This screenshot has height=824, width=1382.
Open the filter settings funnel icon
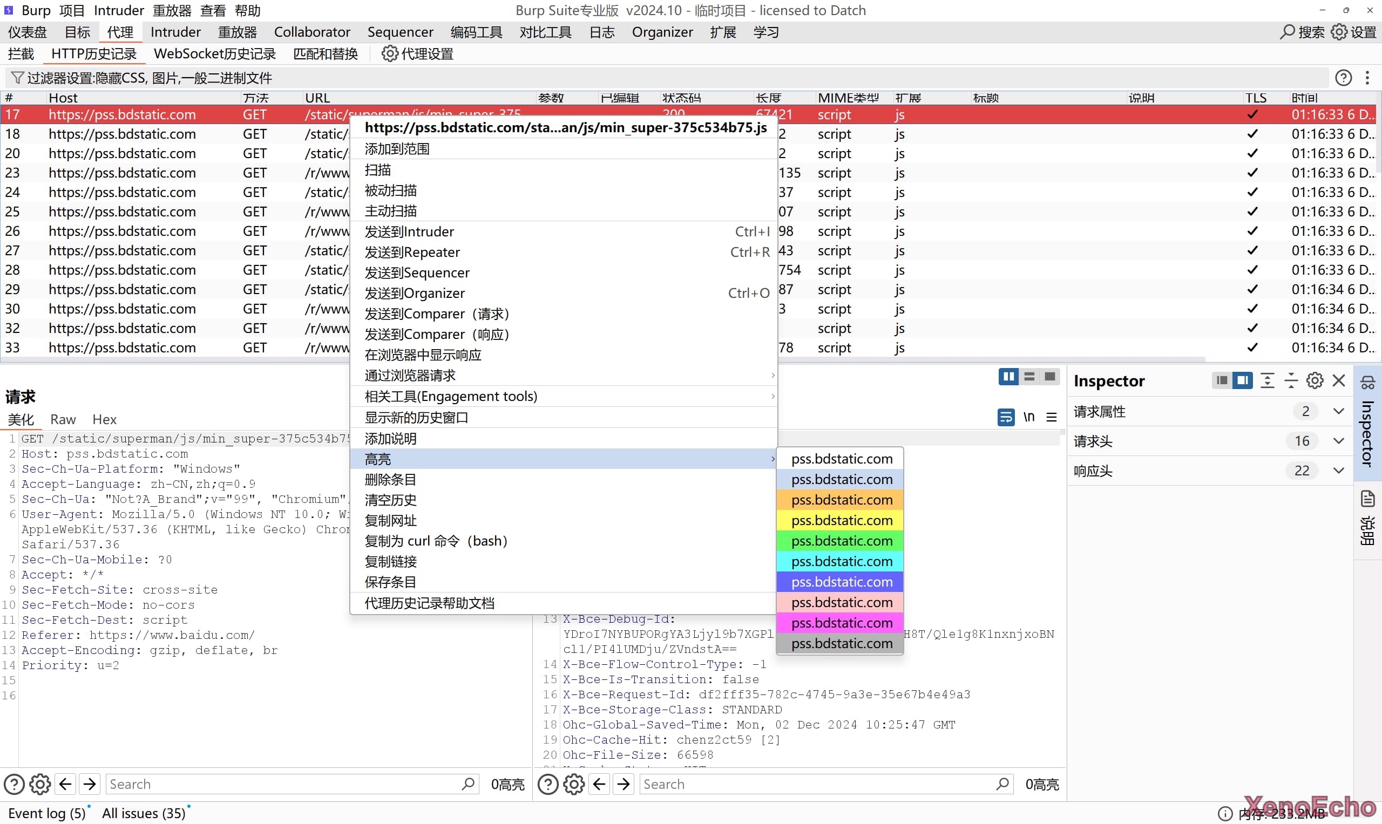click(x=17, y=78)
